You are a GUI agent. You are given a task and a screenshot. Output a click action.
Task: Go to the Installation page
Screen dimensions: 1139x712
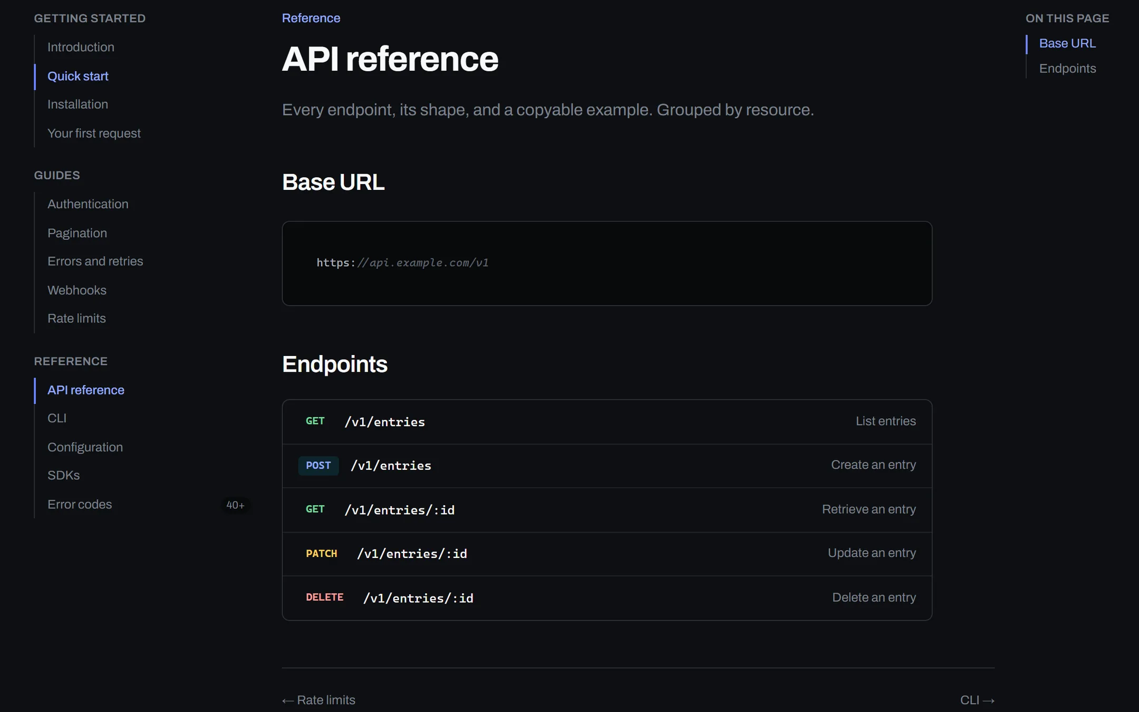click(x=78, y=104)
